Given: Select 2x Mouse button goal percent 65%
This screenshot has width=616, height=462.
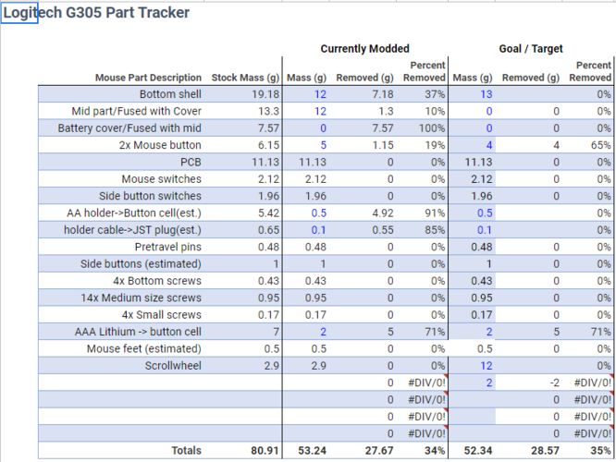Looking at the screenshot, I should (x=600, y=145).
